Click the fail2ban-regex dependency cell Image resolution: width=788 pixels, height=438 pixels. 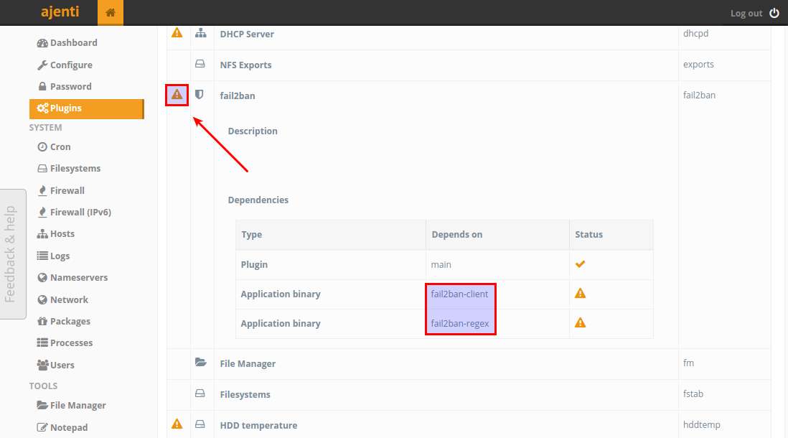click(460, 323)
